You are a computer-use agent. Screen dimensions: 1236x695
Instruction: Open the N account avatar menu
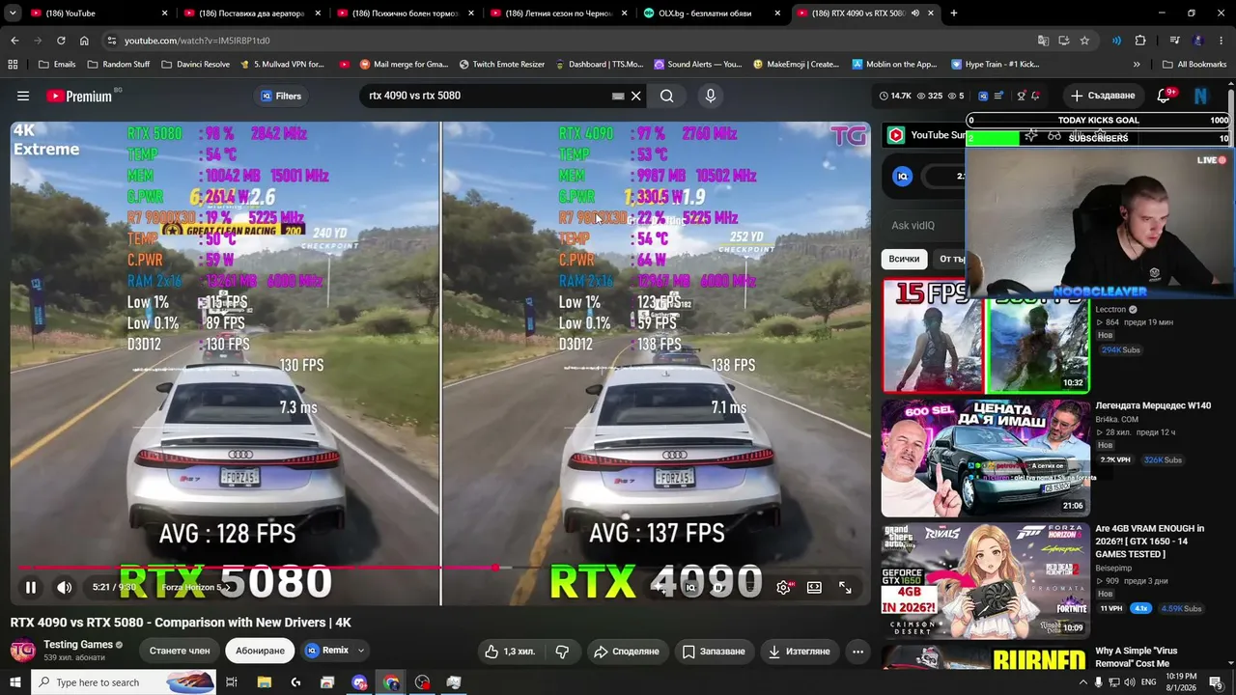tap(1200, 96)
